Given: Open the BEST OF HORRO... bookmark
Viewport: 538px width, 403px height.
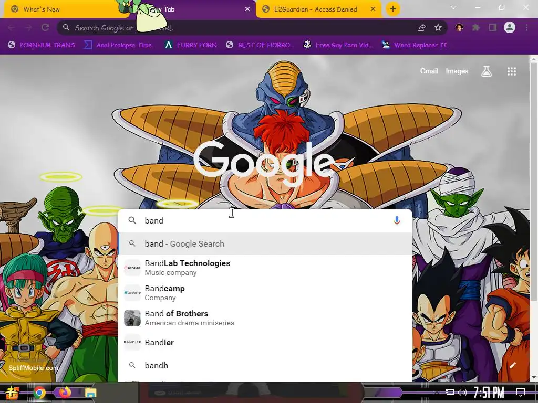Looking at the screenshot, I should (x=260, y=45).
